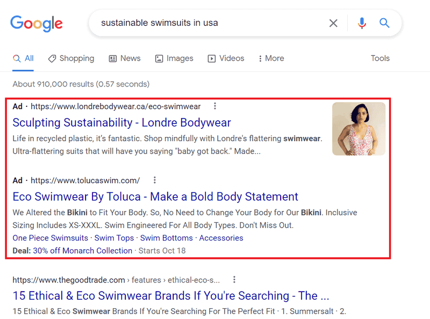Click the londrebodywear.ca ad URL
Screen dimensions: 430x319
pos(116,106)
